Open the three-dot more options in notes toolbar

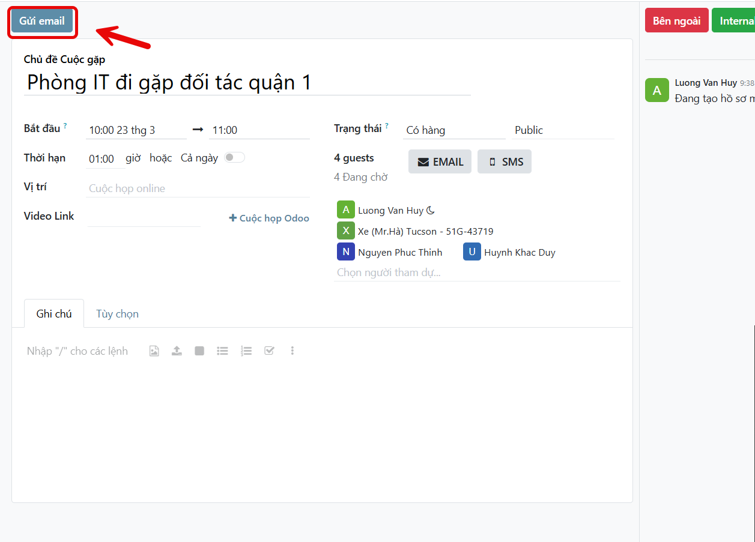[293, 351]
